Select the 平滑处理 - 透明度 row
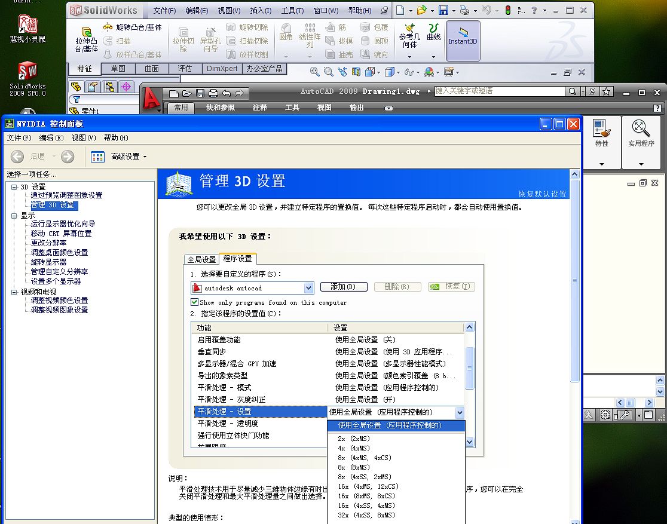The height and width of the screenshot is (524, 667). tap(261, 423)
